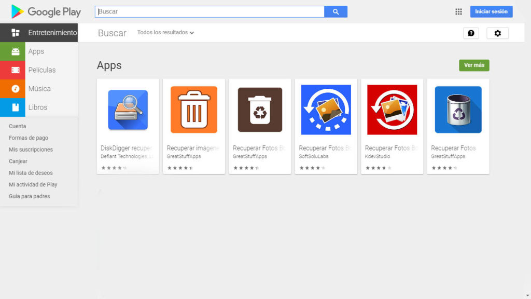The height and width of the screenshot is (299, 531).
Task: Expand the Todos los resultados dropdown
Action: pos(165,33)
